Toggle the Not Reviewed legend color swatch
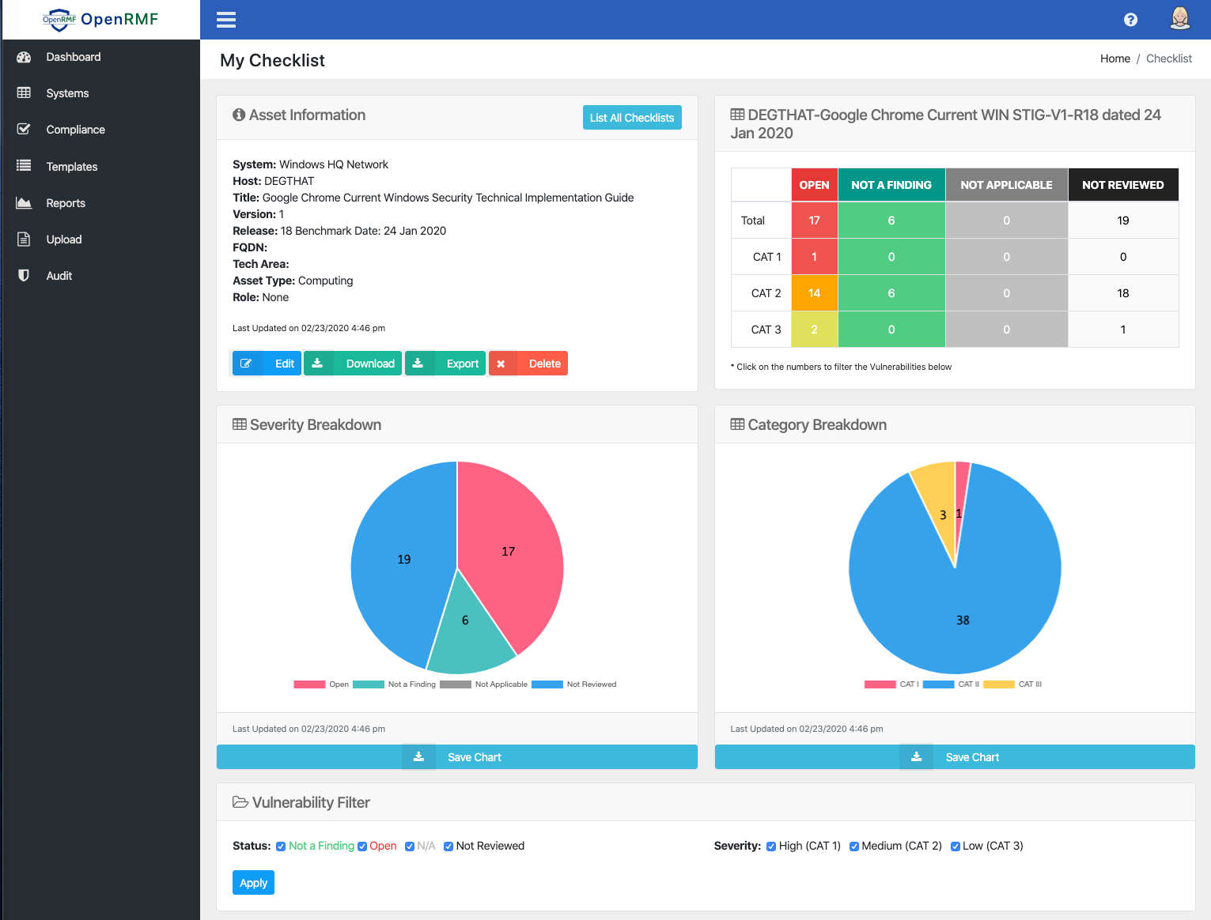The height and width of the screenshot is (920, 1211). [x=547, y=684]
